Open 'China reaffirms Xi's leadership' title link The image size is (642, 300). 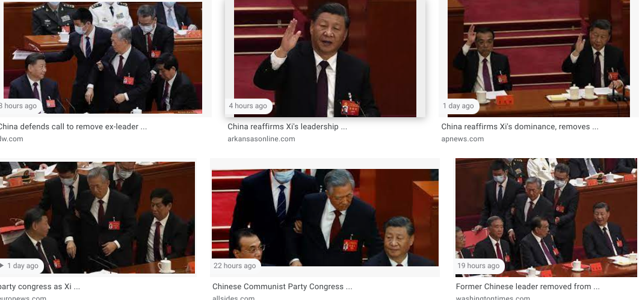pos(287,127)
